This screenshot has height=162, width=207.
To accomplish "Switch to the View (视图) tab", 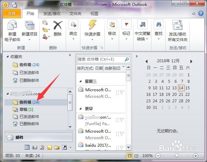I will coord(94,13).
